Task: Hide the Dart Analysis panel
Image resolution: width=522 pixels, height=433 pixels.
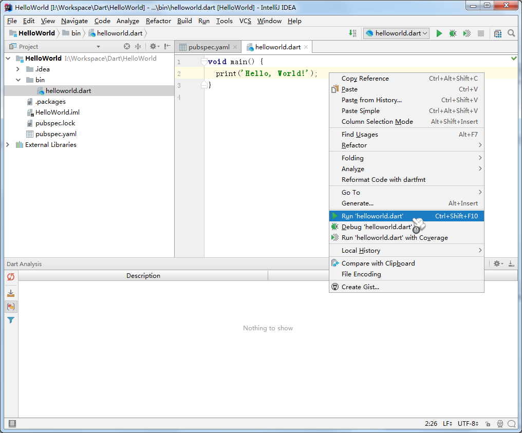Action: (x=511, y=263)
